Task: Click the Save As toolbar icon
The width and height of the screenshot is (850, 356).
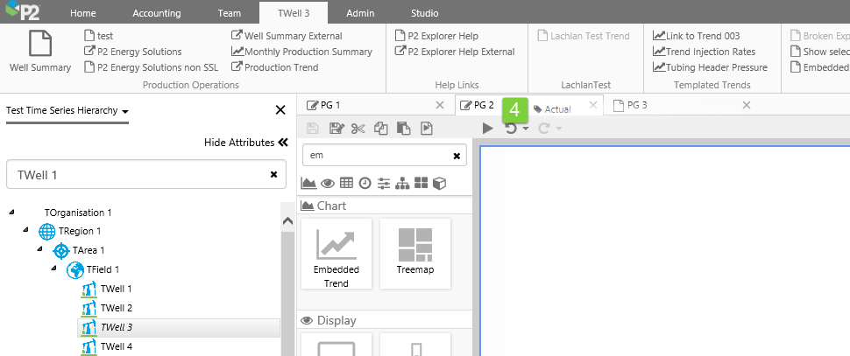Action: (336, 129)
